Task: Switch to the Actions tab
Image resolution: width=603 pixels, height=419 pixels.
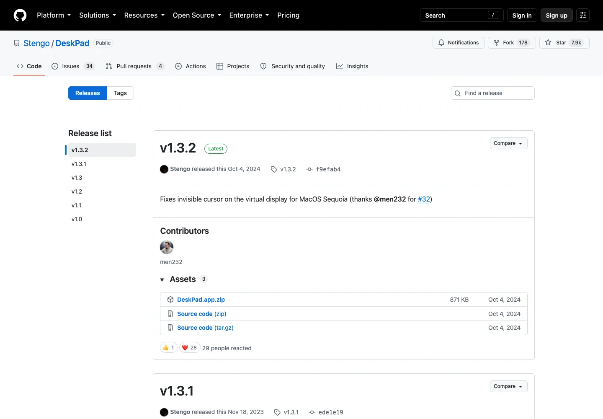Action: tap(191, 66)
